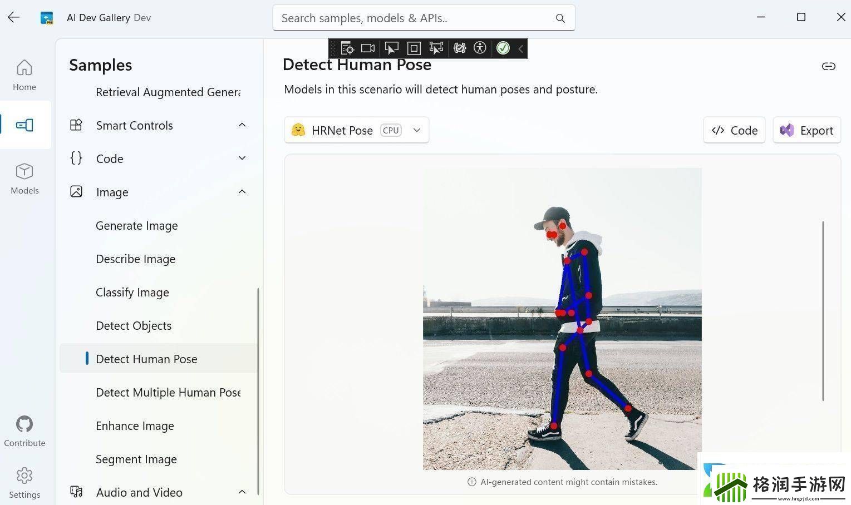This screenshot has height=505, width=851.
Task: Open the Models page in sidebar
Action: [24, 179]
